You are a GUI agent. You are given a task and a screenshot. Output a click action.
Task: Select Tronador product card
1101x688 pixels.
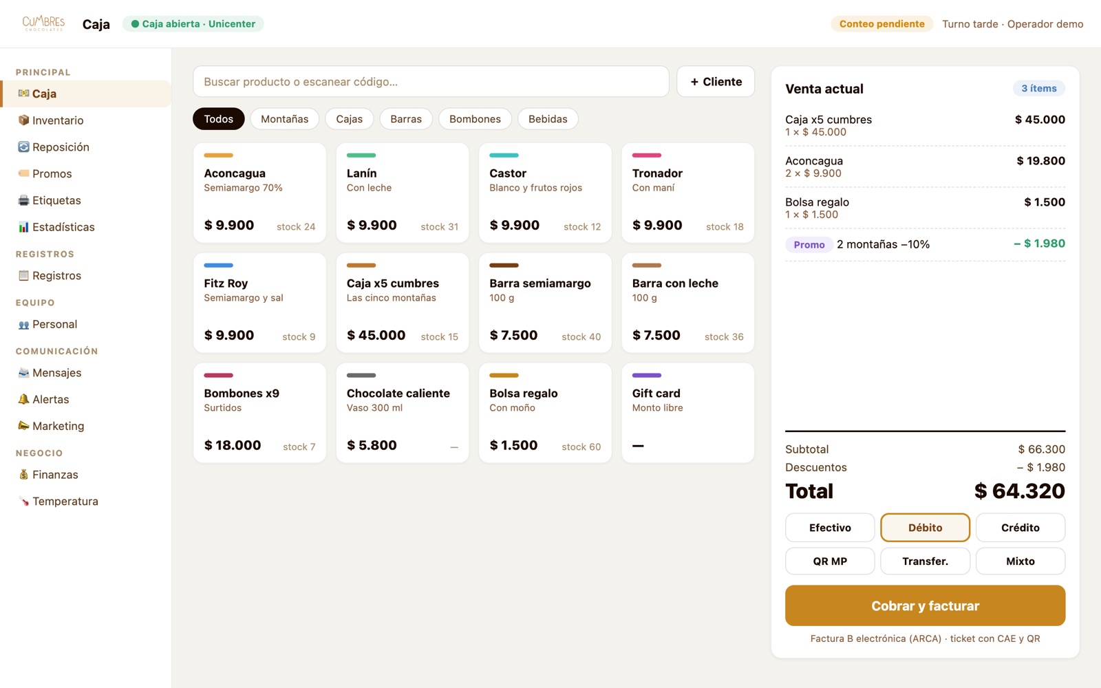[x=688, y=193]
